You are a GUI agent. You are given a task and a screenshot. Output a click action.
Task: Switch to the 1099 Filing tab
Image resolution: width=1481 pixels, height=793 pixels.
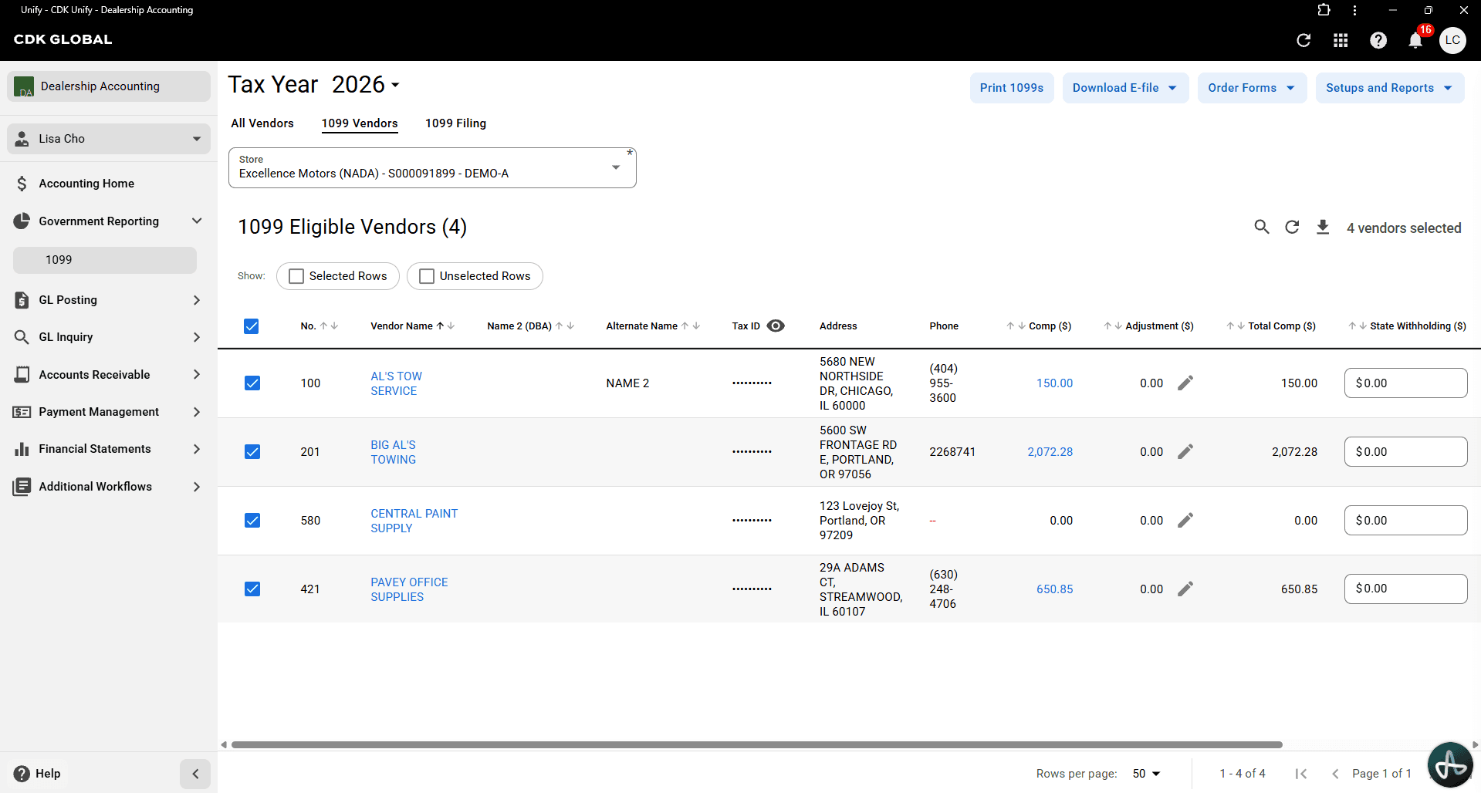455,123
